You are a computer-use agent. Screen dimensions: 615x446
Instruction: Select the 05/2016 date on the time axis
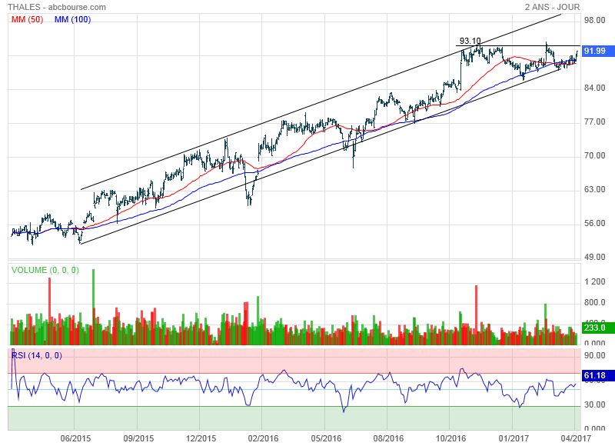(326, 438)
